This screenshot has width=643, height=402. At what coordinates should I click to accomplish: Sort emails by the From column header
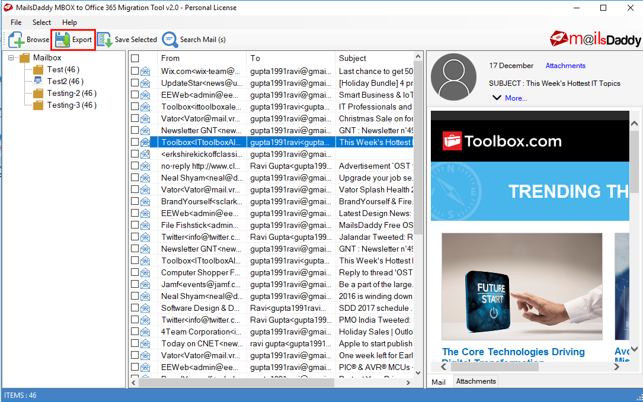click(x=201, y=58)
